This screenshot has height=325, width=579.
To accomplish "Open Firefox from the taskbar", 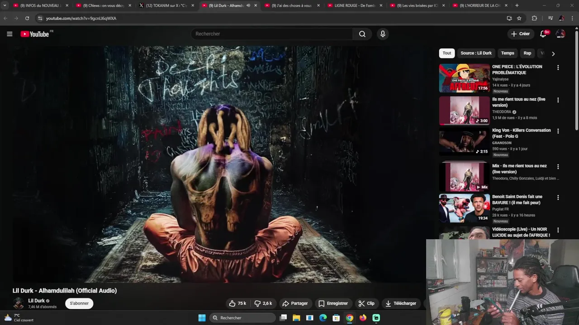I will point(363,318).
